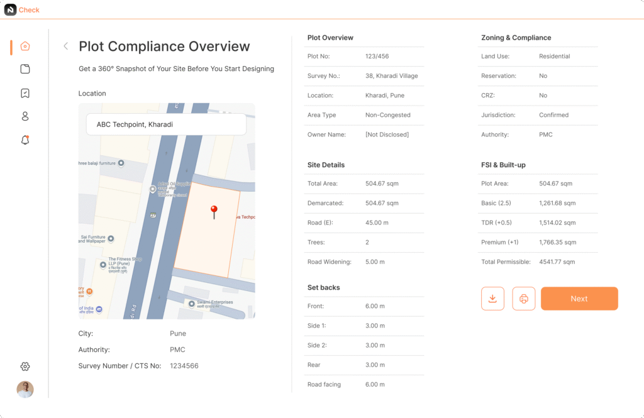Open the Home icon in sidebar
644x418 pixels.
pos(25,47)
